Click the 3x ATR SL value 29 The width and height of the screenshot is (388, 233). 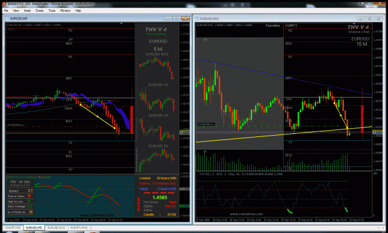pyautogui.click(x=30, y=212)
